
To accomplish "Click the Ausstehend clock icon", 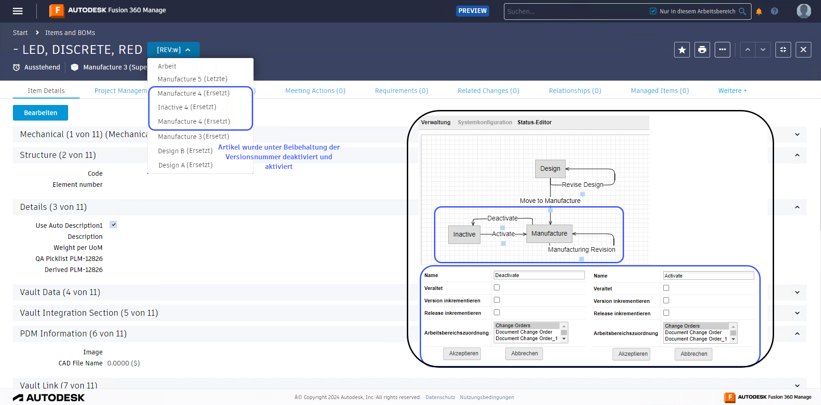I will [x=17, y=67].
